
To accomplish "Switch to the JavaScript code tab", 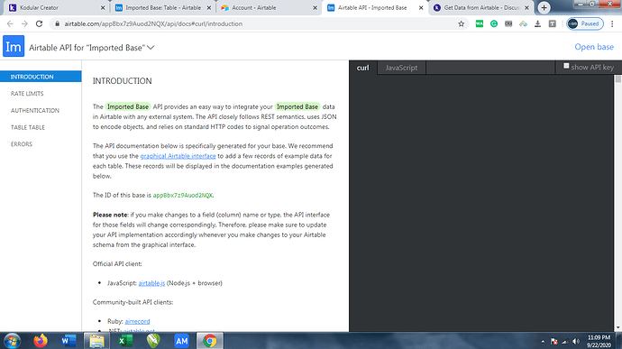I will 401,68.
